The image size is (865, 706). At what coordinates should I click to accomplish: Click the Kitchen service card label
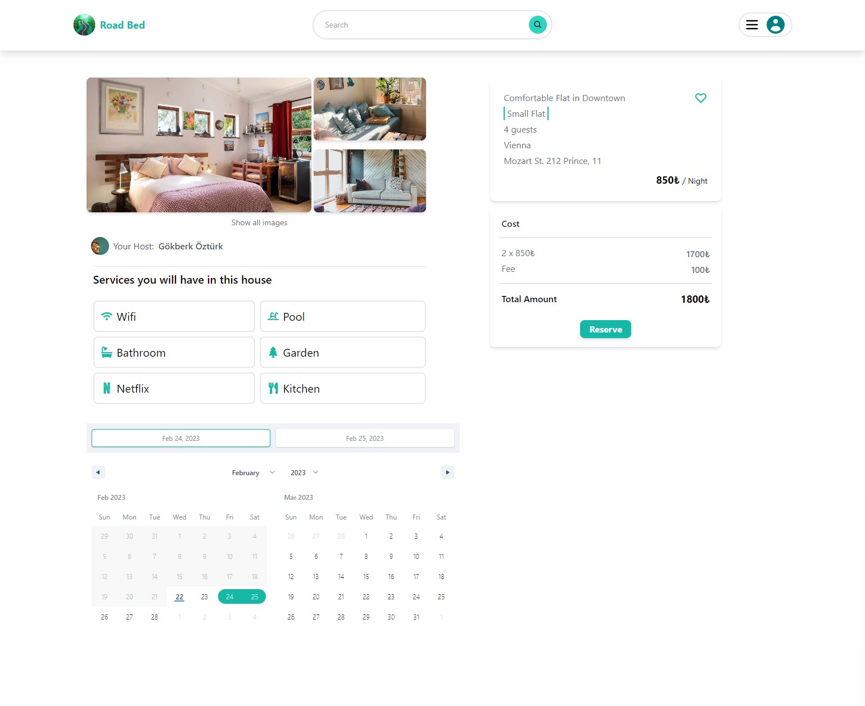click(301, 388)
